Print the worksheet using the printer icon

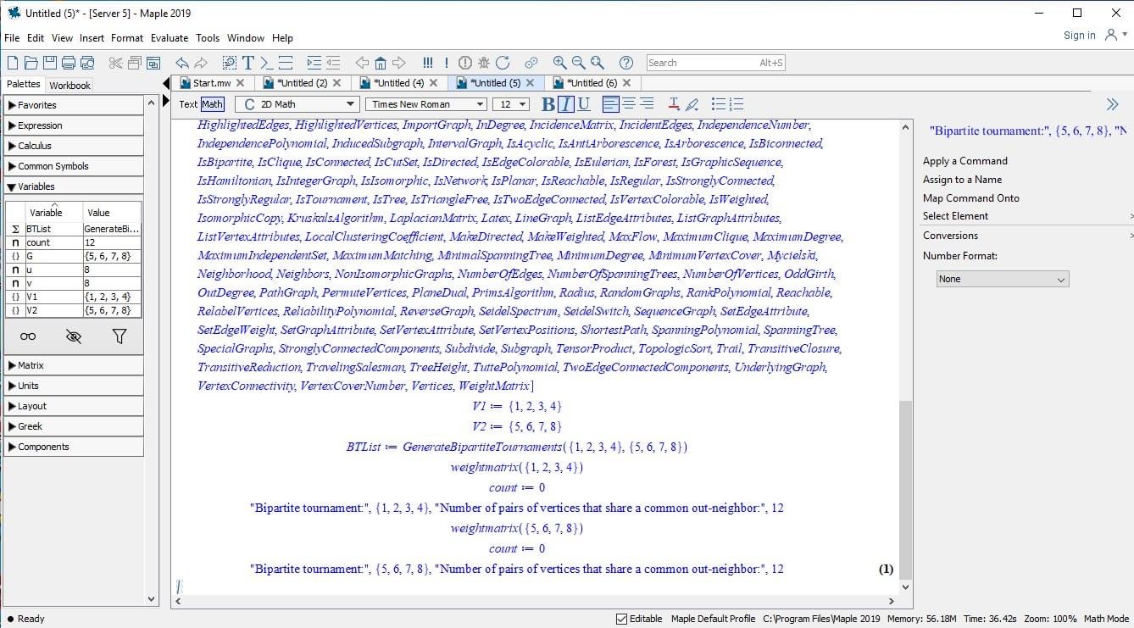coord(69,63)
